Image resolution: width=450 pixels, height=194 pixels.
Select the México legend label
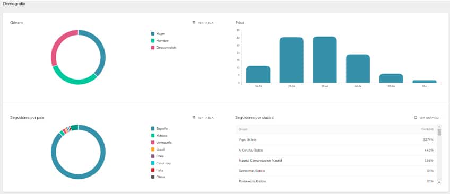click(162, 136)
